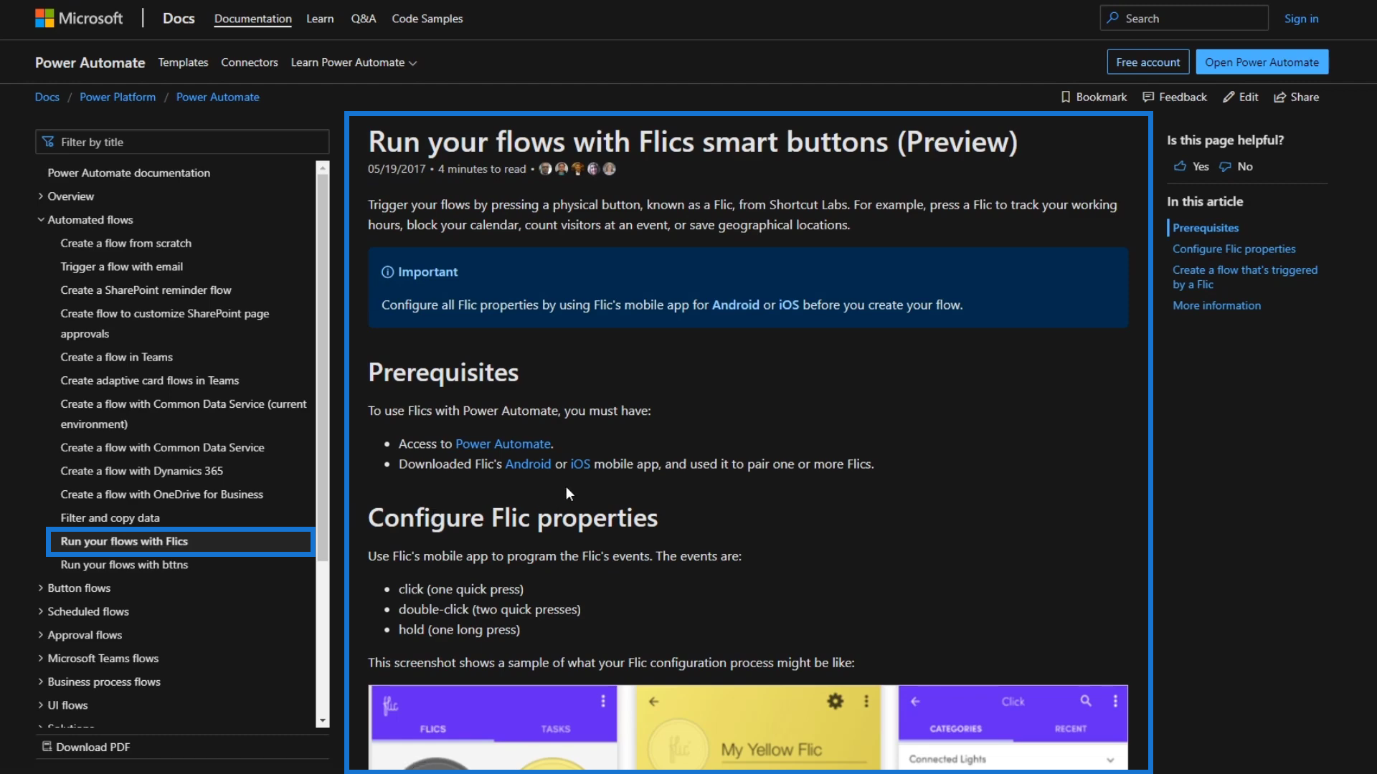Expand the Button flows section
Viewport: 1377px width, 774px height.
point(41,588)
